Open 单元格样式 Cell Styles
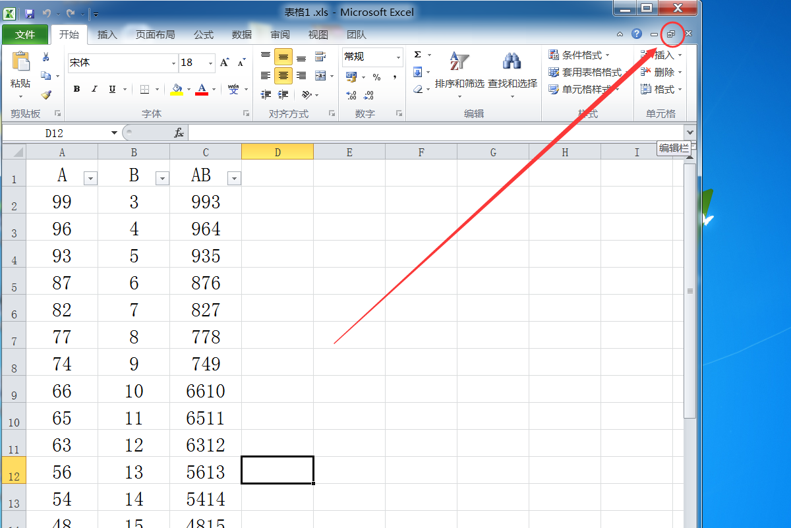791x528 pixels. pos(583,90)
